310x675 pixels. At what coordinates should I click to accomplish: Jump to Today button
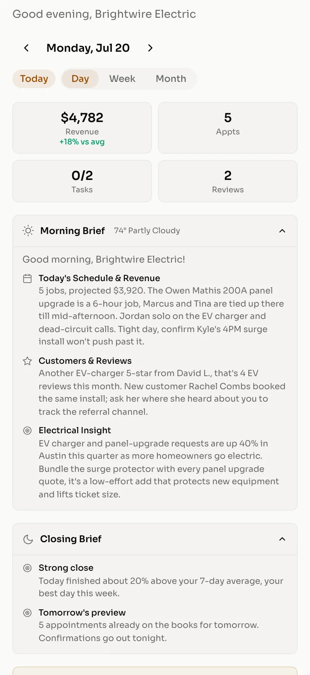tap(34, 79)
